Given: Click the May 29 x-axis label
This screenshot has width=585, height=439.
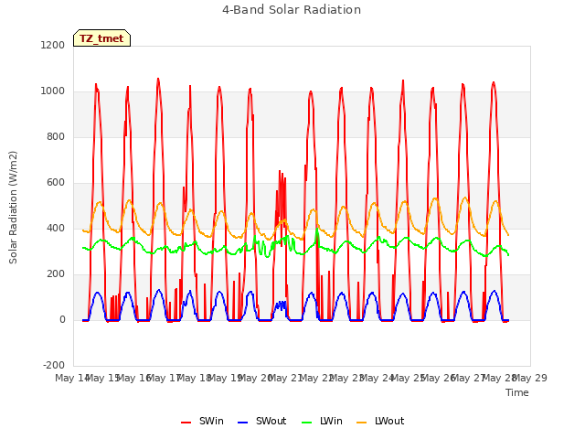Looking at the screenshot, I should [530, 378].
